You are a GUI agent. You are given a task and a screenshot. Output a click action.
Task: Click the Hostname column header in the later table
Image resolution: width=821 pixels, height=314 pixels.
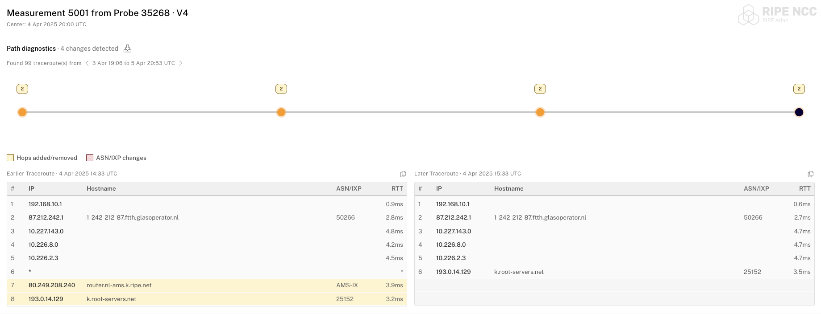pos(508,188)
